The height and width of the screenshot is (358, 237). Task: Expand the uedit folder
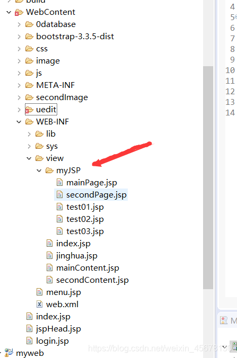click(x=19, y=110)
